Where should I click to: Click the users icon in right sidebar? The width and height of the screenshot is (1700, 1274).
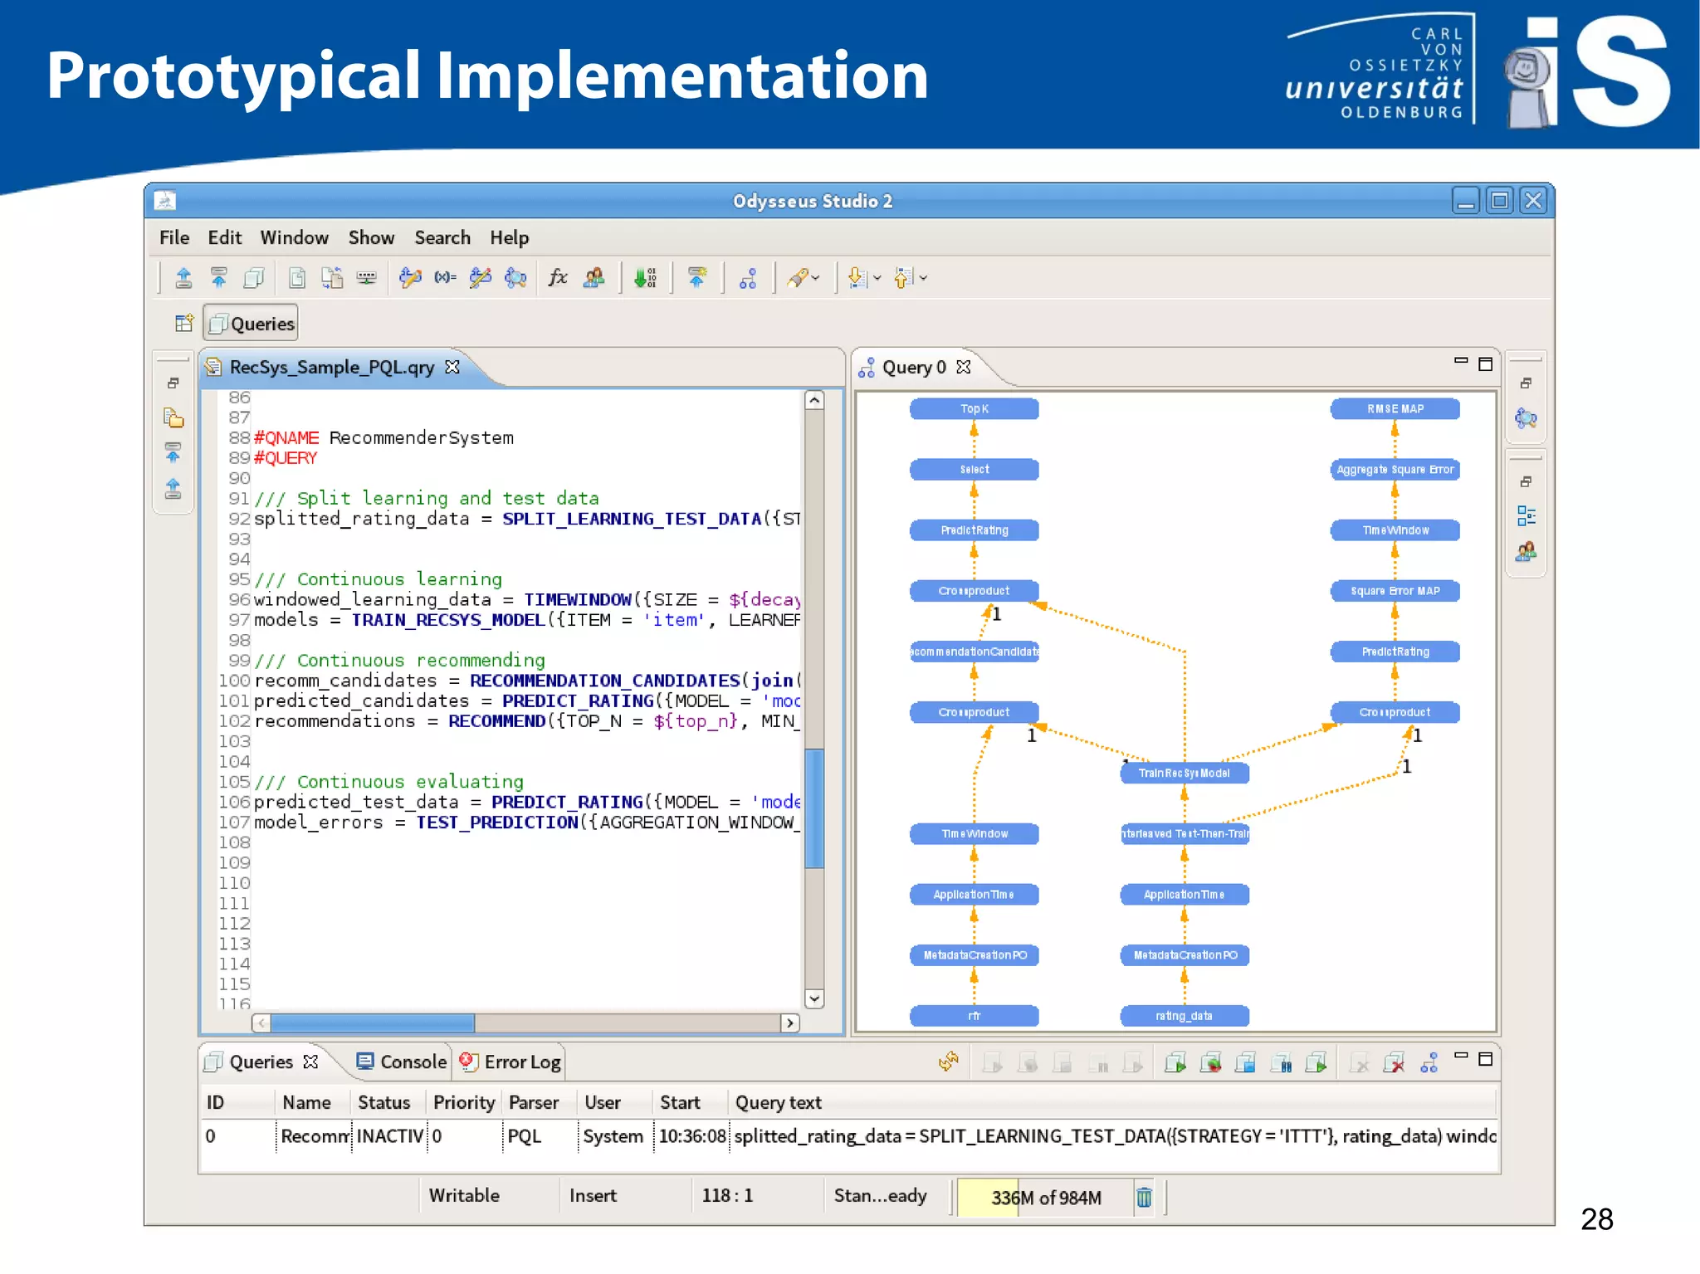point(1526,551)
